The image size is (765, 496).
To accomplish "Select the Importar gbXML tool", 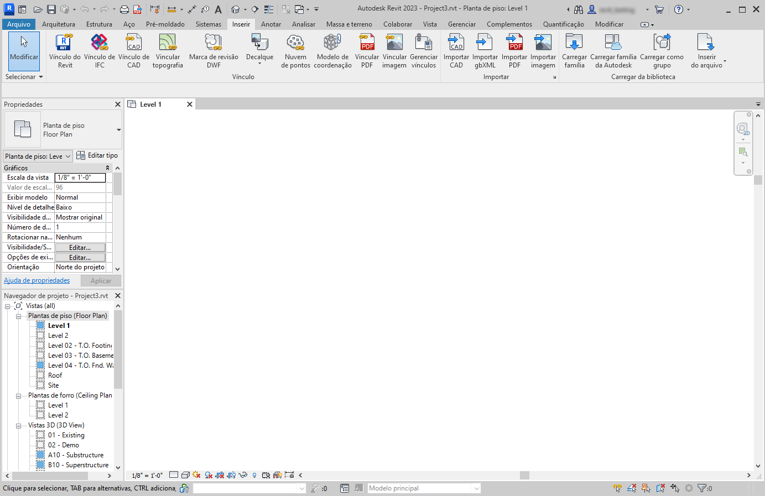I will pos(485,51).
